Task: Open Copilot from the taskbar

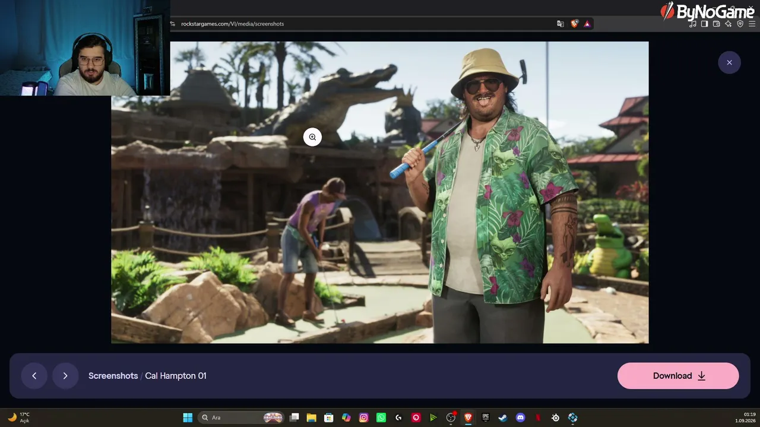Action: pos(346,418)
